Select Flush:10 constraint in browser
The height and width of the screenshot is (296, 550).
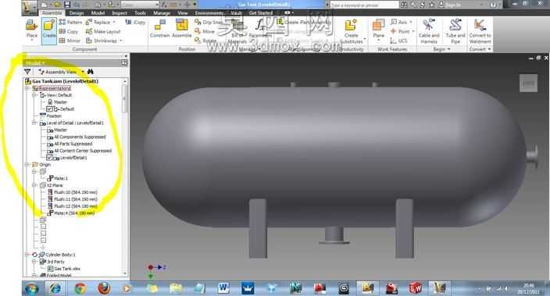coord(73,192)
